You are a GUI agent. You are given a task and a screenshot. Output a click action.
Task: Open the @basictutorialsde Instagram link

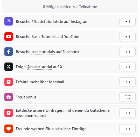pos(47,22)
